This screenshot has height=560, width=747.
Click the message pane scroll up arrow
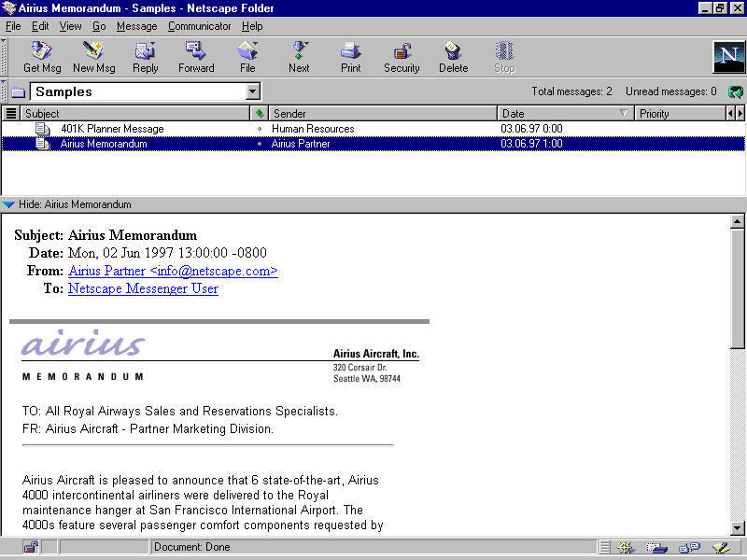pyautogui.click(x=737, y=221)
